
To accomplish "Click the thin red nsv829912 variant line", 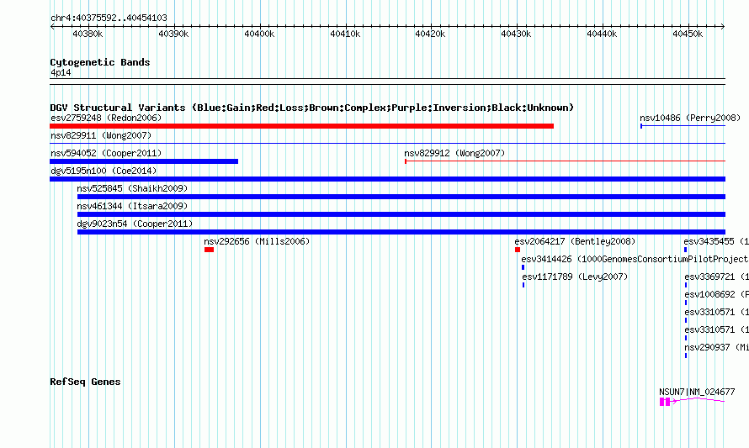I will pos(565,161).
